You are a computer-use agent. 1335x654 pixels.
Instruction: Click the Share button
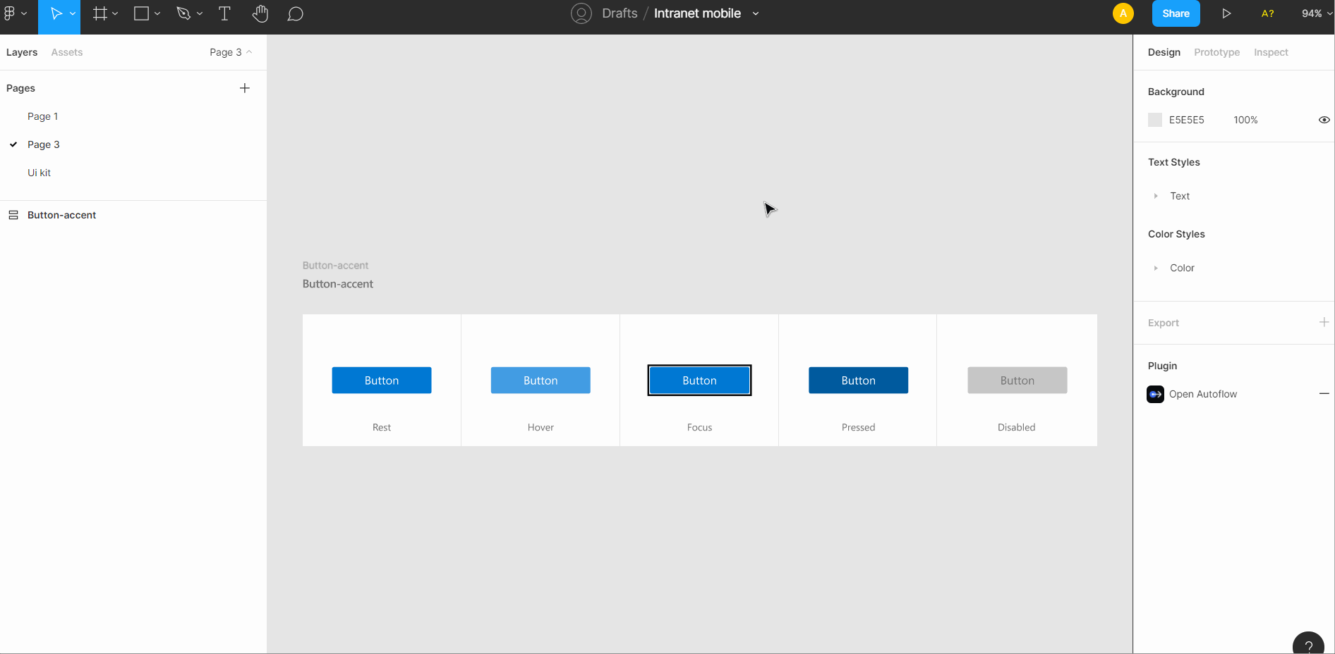click(1176, 13)
